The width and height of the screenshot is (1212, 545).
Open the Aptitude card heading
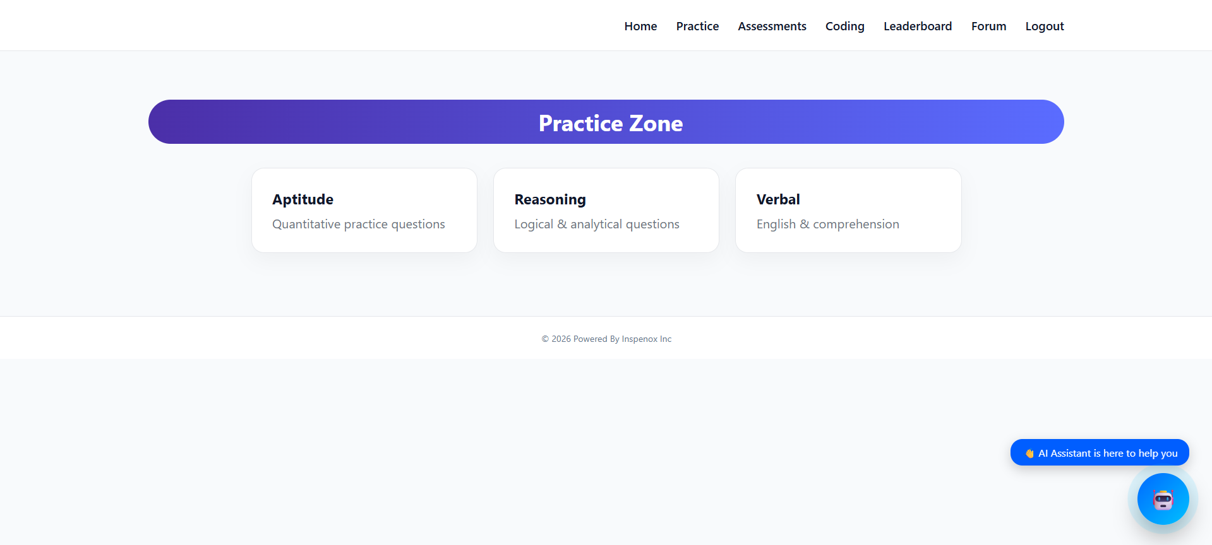point(303,199)
